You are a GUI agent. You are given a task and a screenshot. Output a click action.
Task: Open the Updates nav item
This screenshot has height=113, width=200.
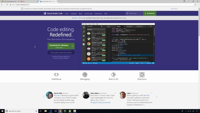(x=74, y=13)
